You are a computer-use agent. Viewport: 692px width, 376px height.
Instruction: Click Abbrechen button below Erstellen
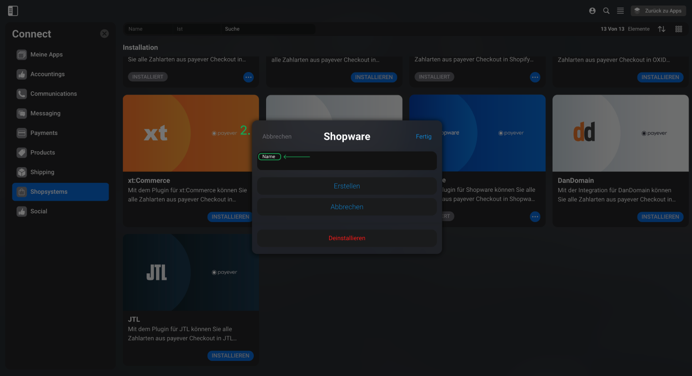[347, 207]
